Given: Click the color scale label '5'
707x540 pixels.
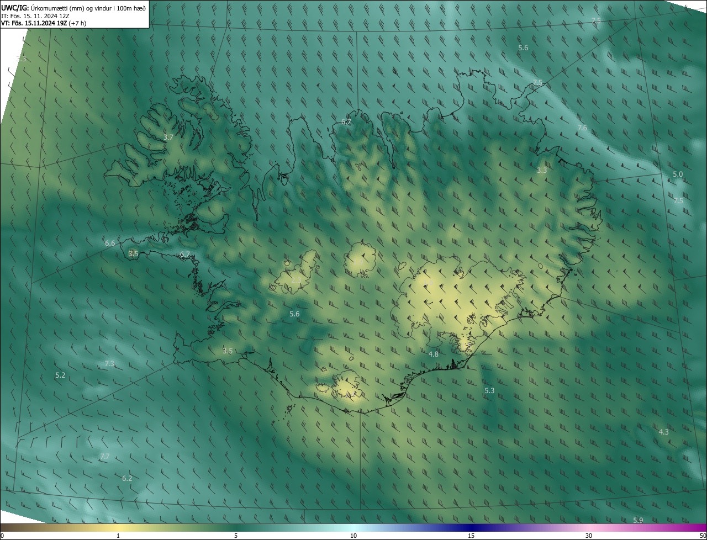Looking at the screenshot, I should click(x=236, y=536).
